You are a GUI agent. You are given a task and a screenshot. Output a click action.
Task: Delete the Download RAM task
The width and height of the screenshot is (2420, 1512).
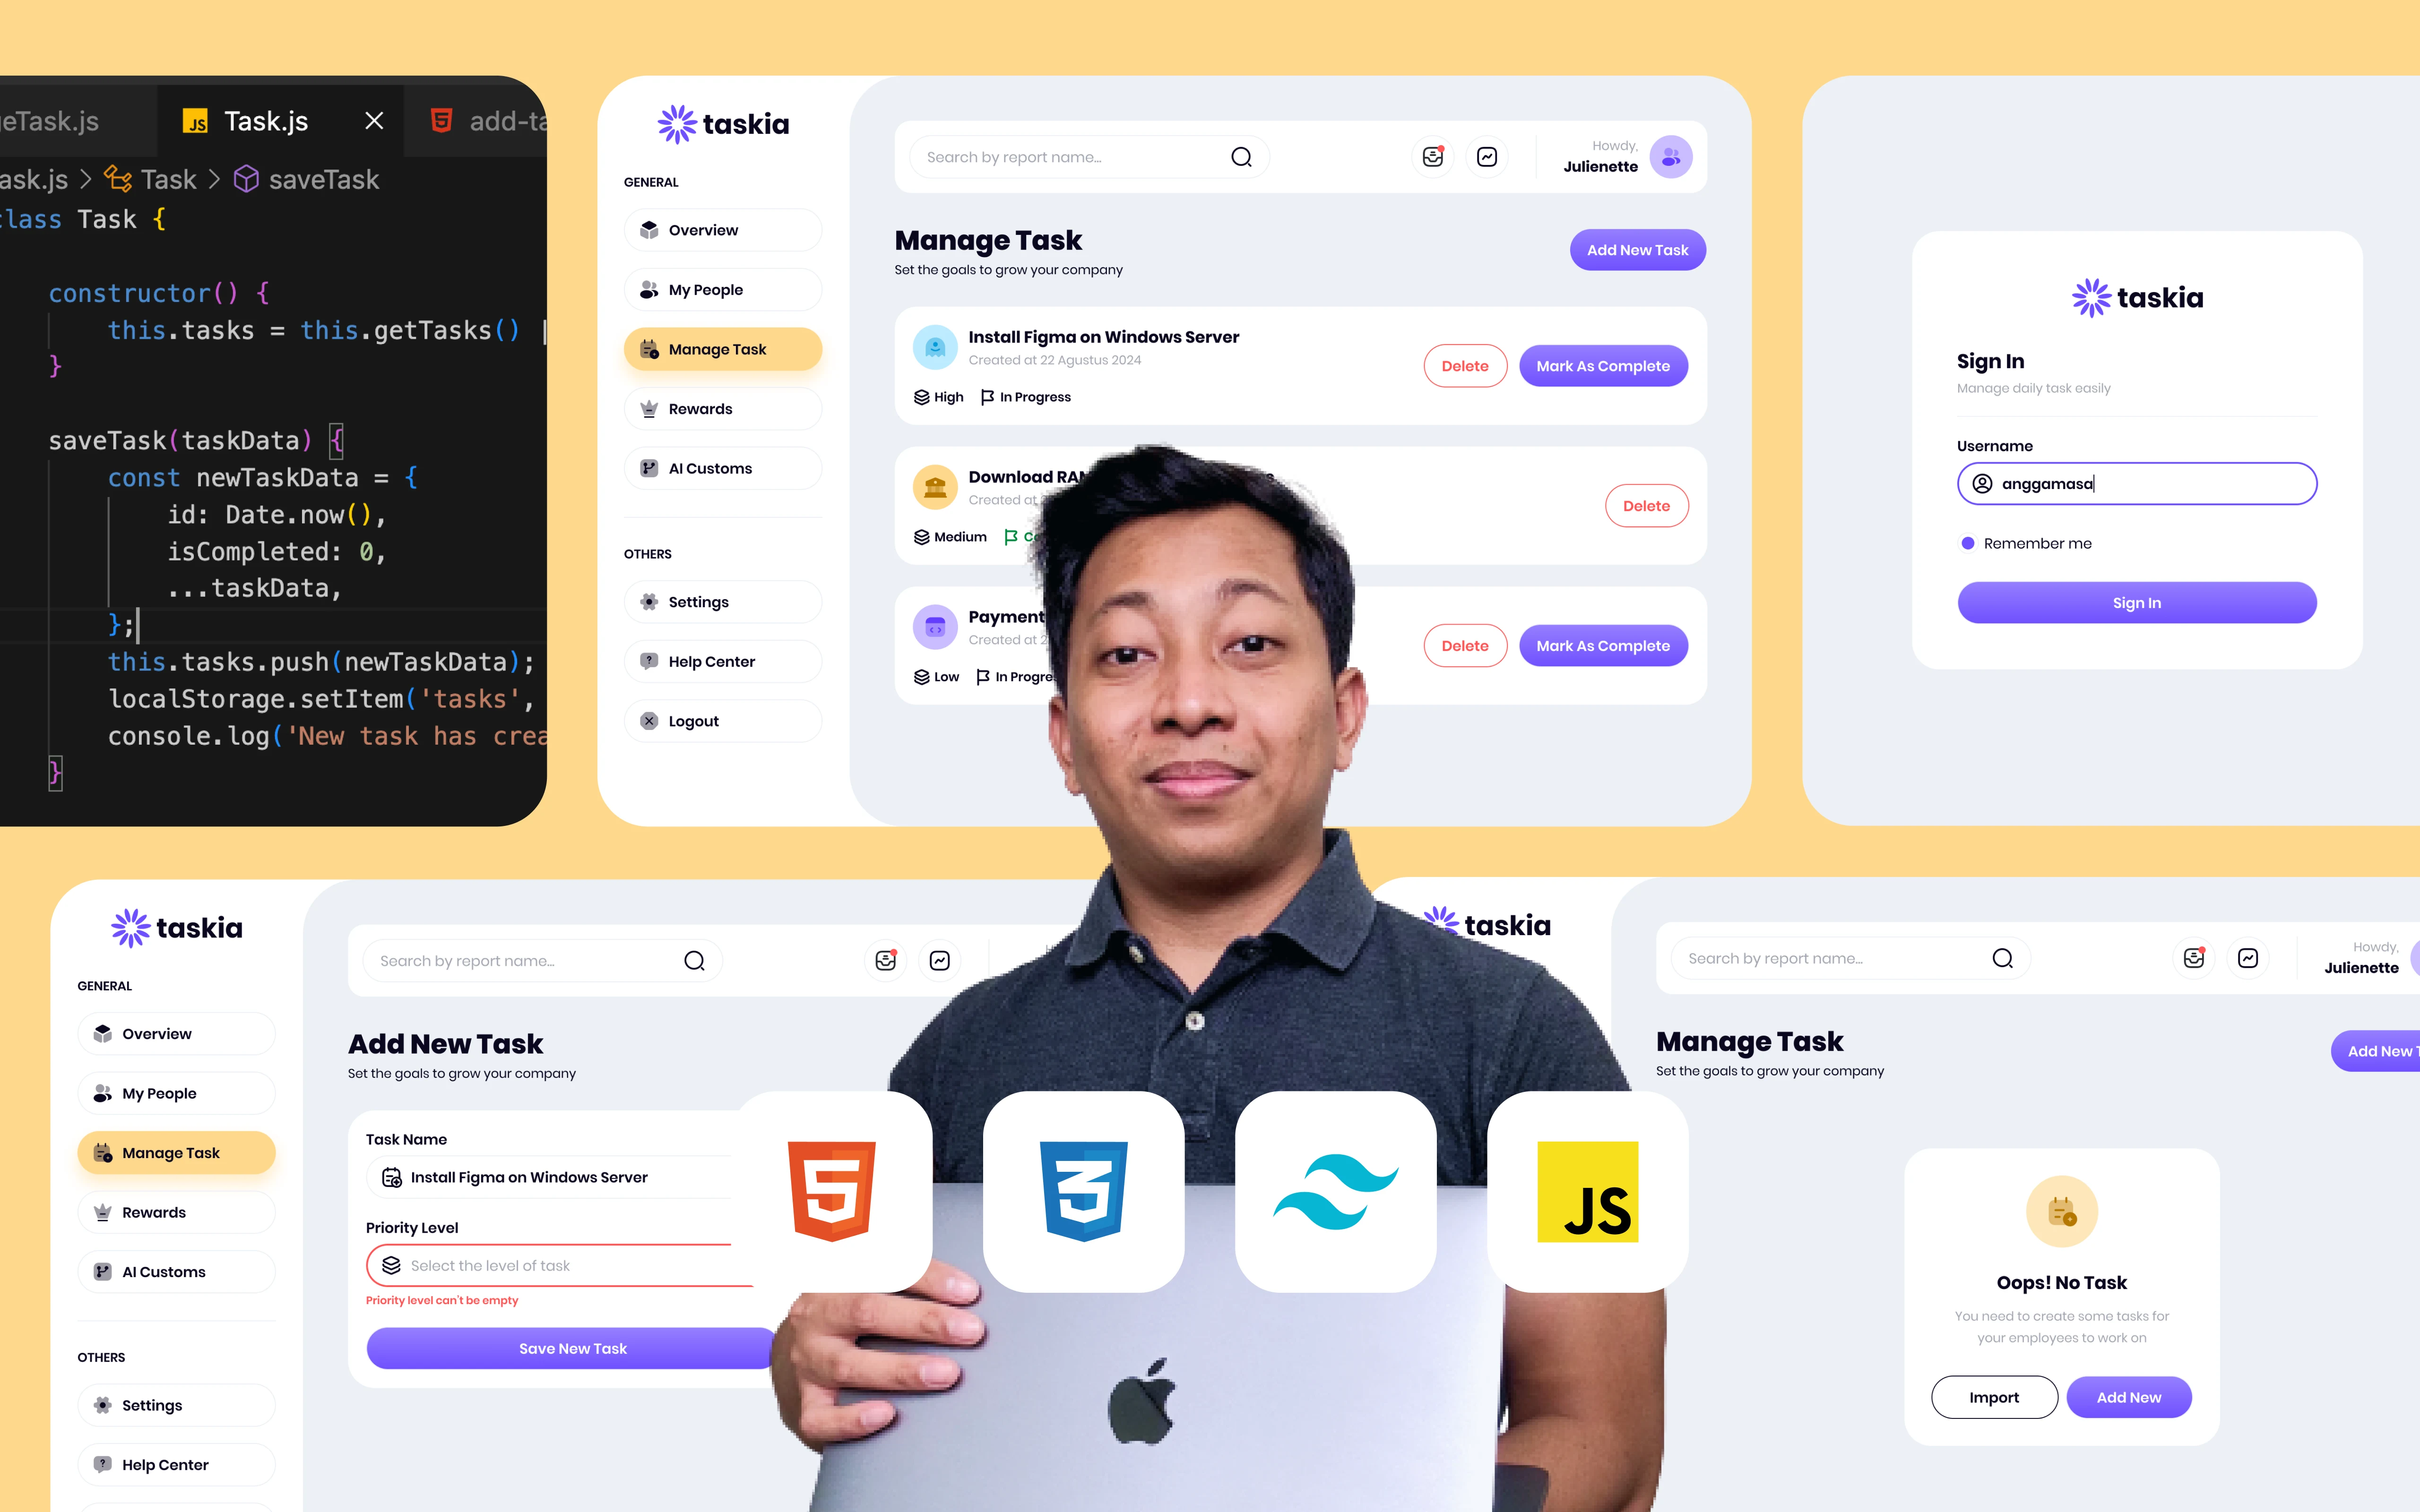1645,505
